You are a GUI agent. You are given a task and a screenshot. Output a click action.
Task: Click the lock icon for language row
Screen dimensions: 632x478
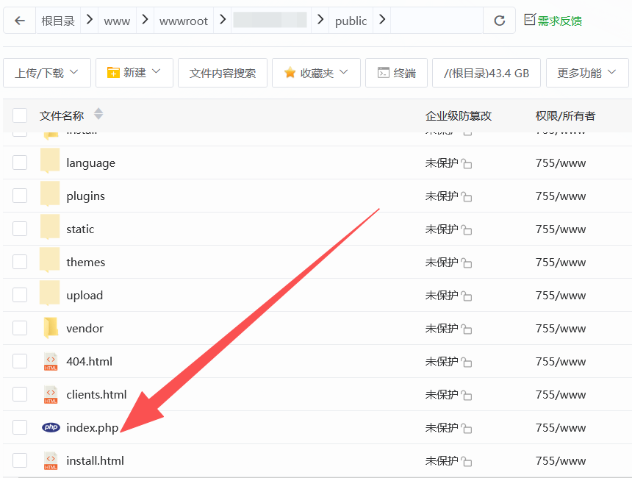point(467,163)
